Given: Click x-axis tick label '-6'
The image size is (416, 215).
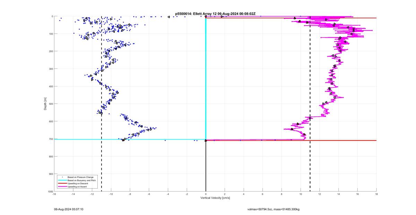Looking at the screenshot, I should [149, 194].
